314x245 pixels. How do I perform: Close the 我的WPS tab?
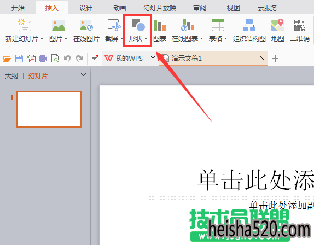tap(153, 59)
